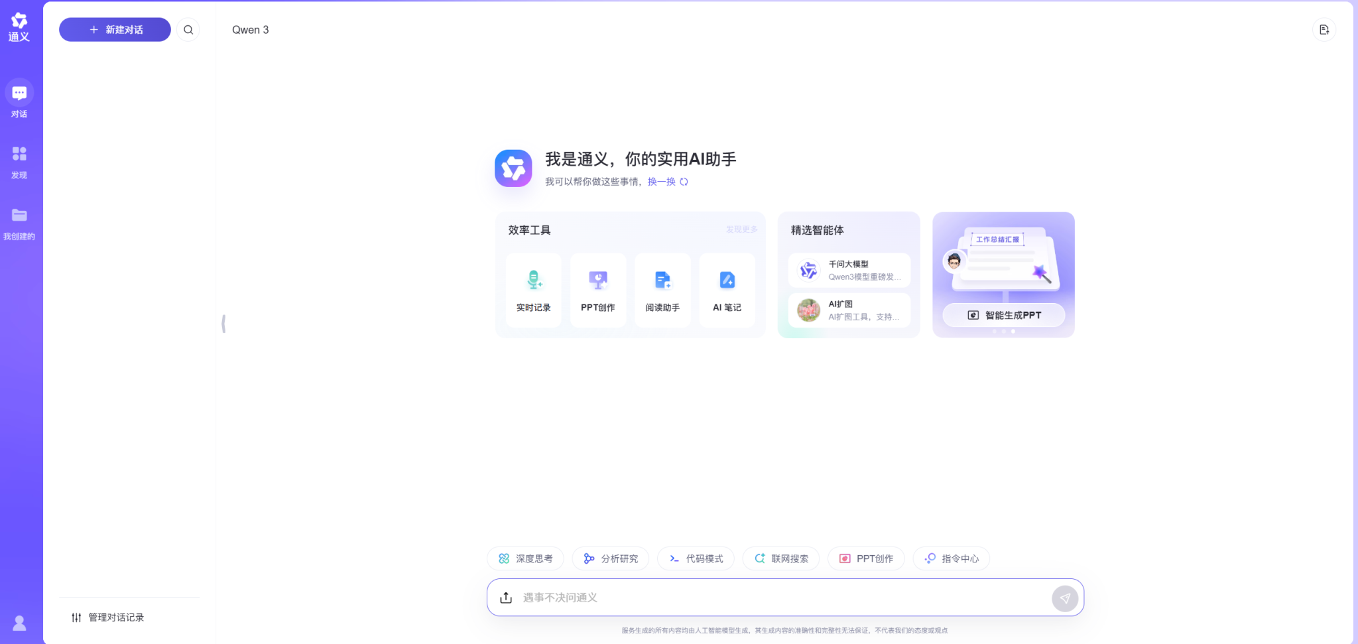Click the upload file icon in input box
1358x644 pixels.
(x=506, y=598)
